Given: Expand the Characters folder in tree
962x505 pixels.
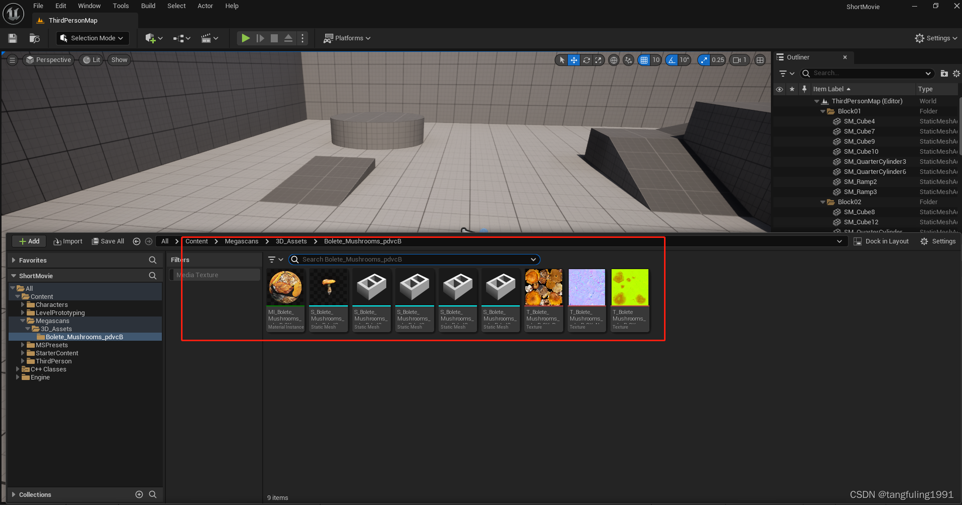Looking at the screenshot, I should click(23, 305).
